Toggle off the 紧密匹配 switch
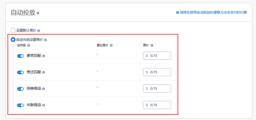256x120 pixels. tap(20, 56)
